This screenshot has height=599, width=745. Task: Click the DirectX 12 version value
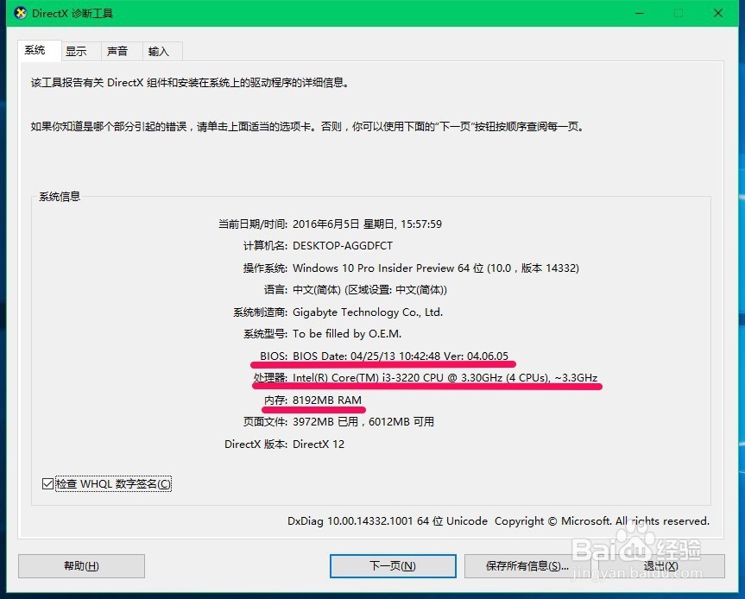pyautogui.click(x=319, y=445)
